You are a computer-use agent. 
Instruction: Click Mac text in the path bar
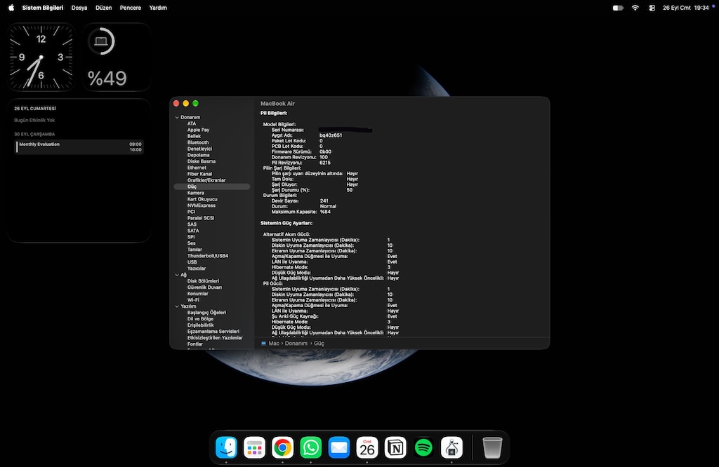click(x=274, y=343)
